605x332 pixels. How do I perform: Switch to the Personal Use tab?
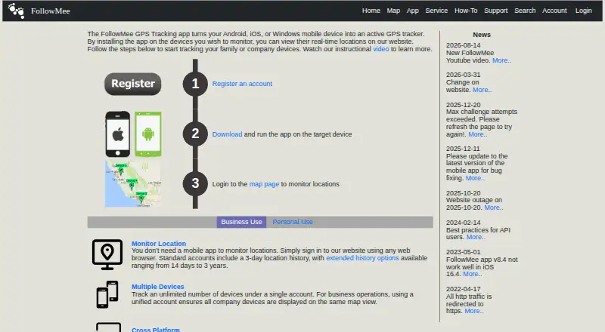pyautogui.click(x=293, y=222)
